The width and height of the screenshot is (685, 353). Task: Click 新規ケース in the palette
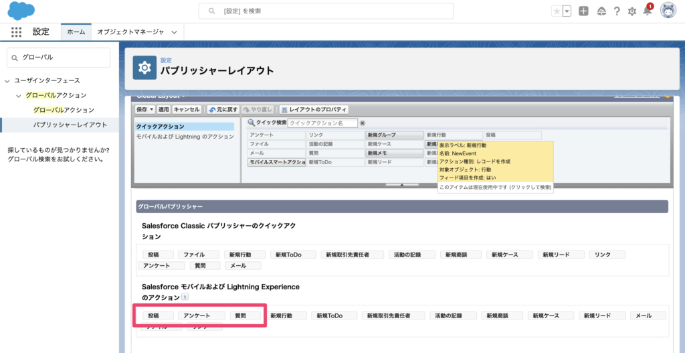394,144
